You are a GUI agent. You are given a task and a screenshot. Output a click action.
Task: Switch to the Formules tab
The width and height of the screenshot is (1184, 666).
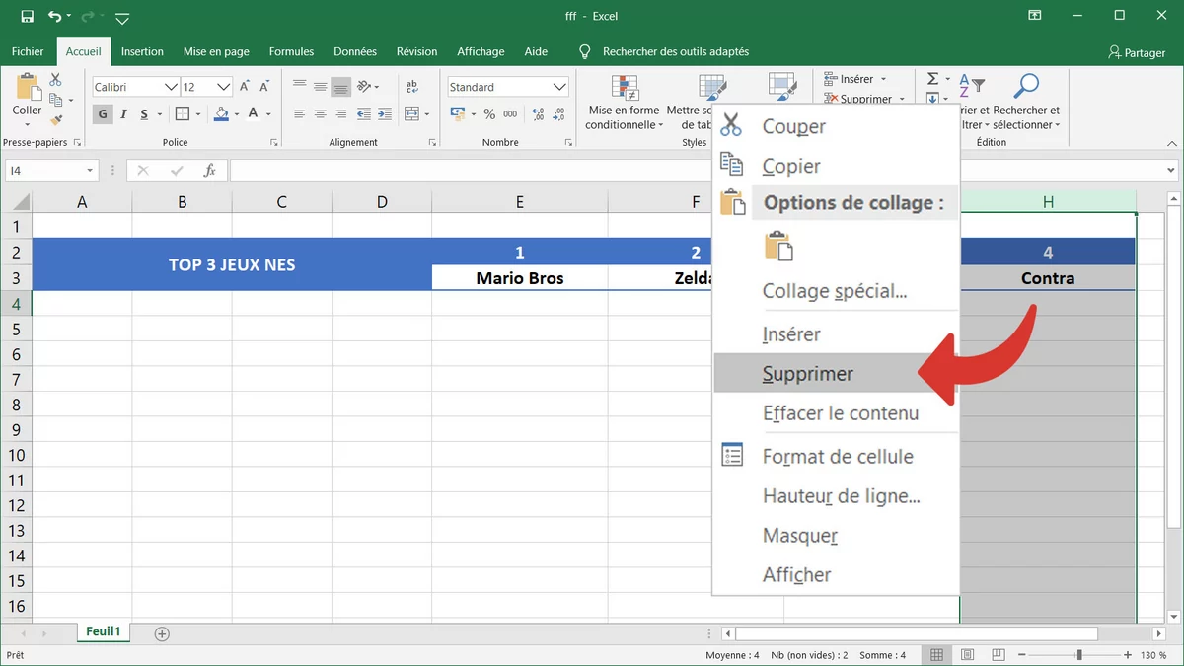coord(291,51)
